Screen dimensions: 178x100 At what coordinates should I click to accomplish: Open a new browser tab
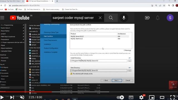pyautogui.click(x=57, y=1)
